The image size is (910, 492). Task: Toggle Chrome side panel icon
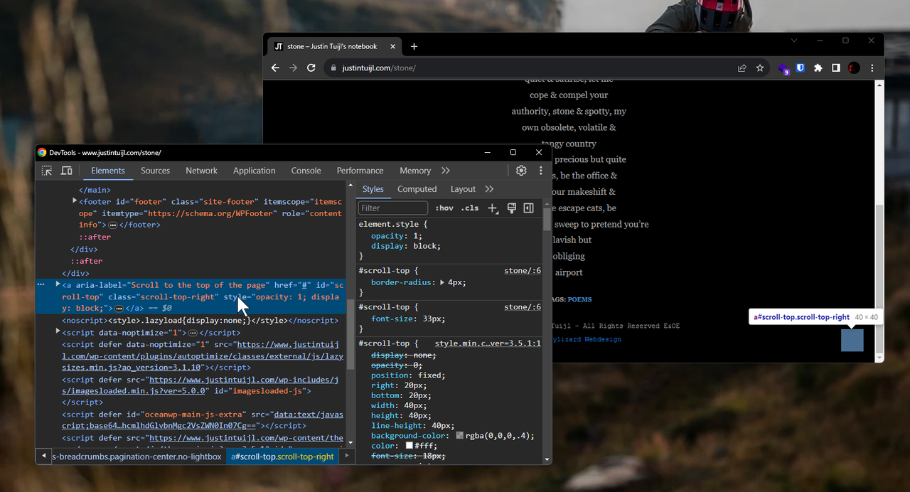[x=836, y=68]
